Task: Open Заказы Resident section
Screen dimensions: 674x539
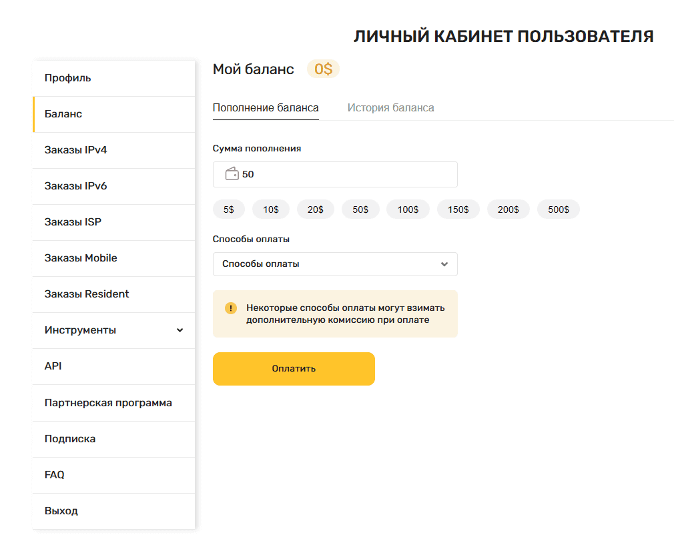Action: click(114, 294)
